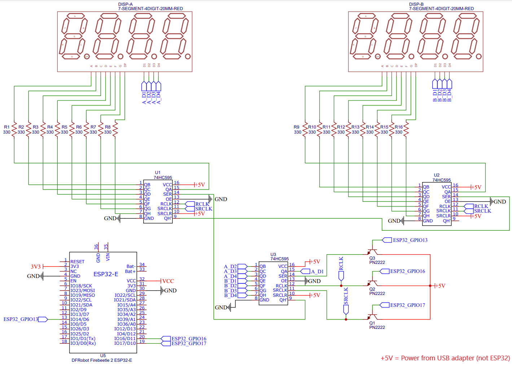Click the ESP32-E module label

[x=106, y=274]
